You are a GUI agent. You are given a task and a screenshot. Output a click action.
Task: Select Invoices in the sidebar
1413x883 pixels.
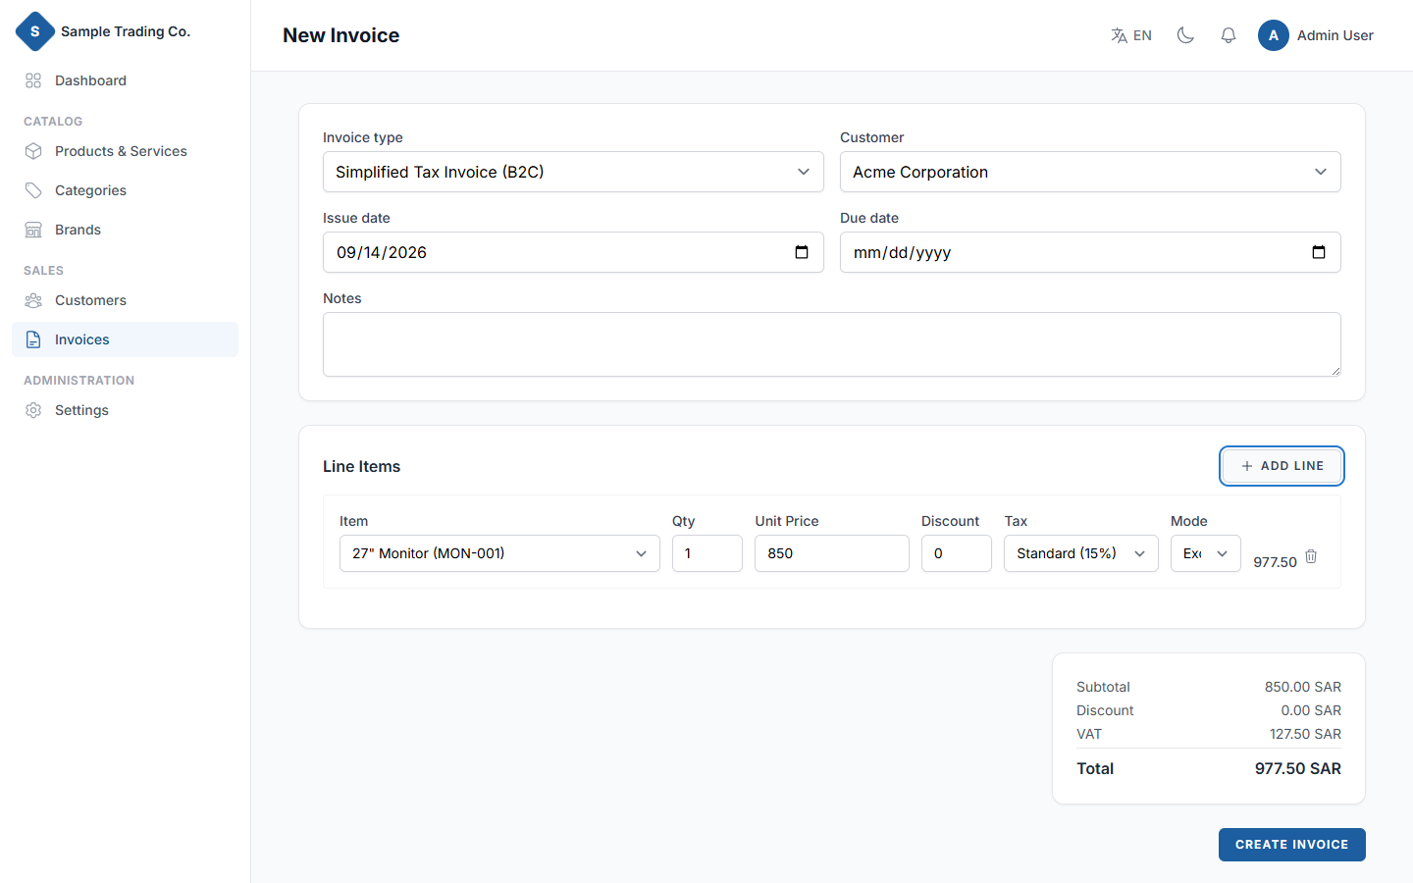pos(125,339)
